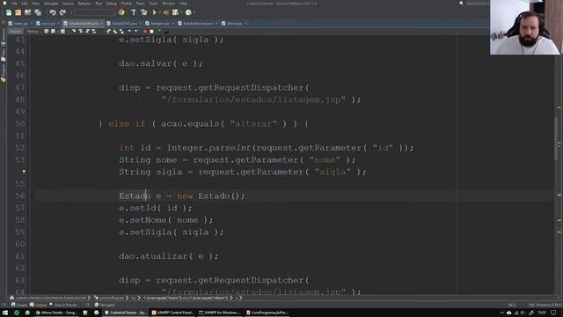
Task: Click the yellow warning mark in error stripe
Action: [x=559, y=107]
